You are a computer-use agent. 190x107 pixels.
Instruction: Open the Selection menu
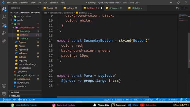coord(24,3)
